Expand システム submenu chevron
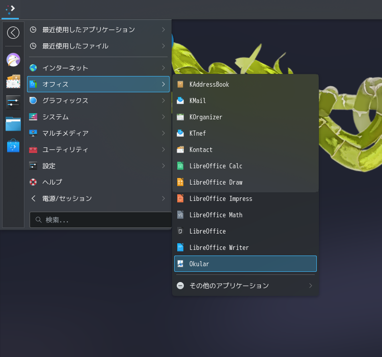Screen dimensions: 382x357 (x=163, y=117)
